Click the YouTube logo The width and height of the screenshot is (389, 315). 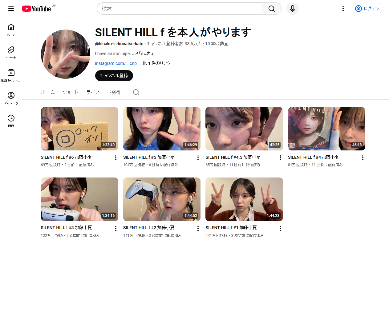(x=37, y=9)
